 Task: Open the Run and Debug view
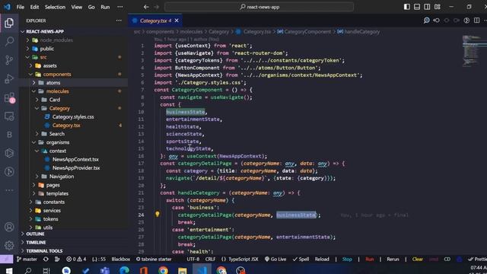tap(9, 78)
